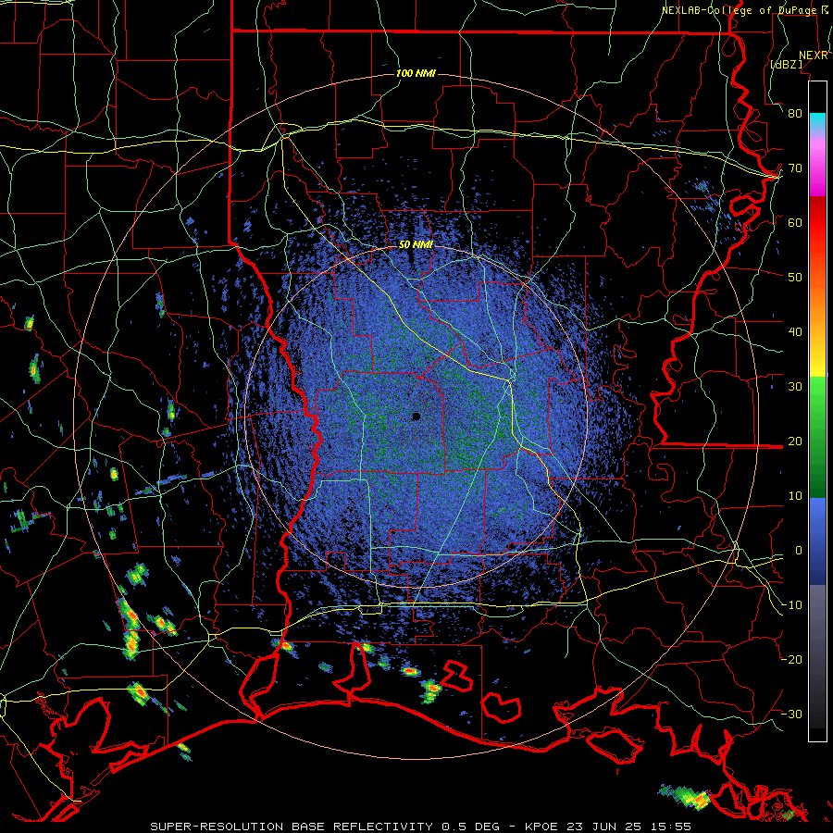Screen dimensions: 833x833
Task: Click the 50 value on the dBZ scale
Action: click(x=795, y=278)
